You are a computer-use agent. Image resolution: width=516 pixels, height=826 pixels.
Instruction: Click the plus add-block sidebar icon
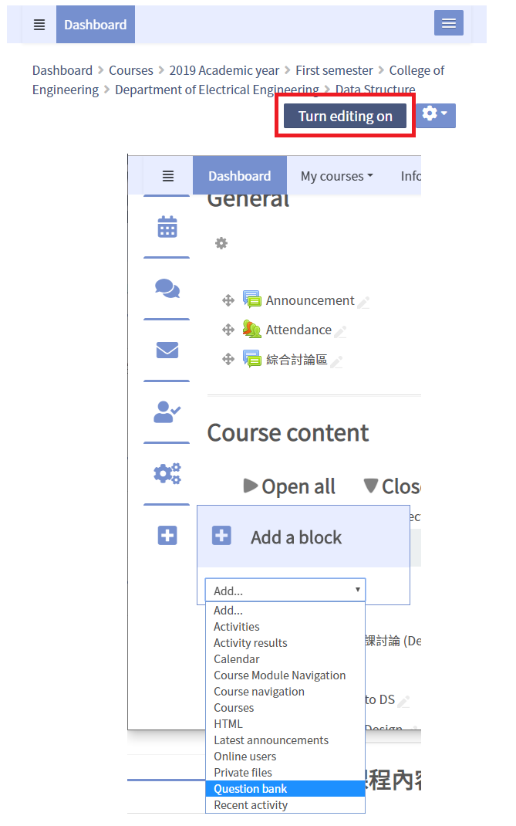(167, 535)
